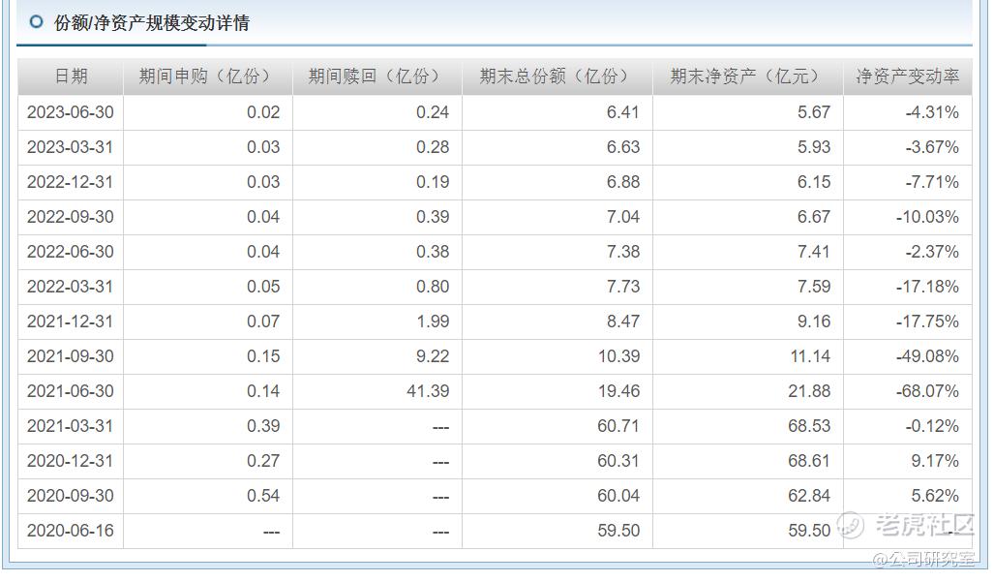994x582 pixels.
Task: Select the 2021-06-30 date cell
Action: coord(71,391)
